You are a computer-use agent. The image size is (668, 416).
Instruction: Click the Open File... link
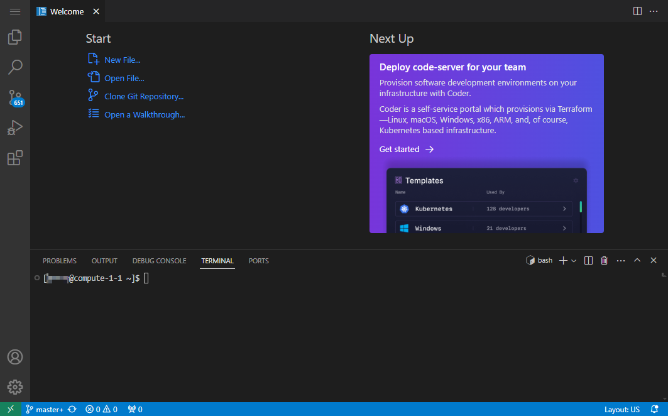[124, 79]
